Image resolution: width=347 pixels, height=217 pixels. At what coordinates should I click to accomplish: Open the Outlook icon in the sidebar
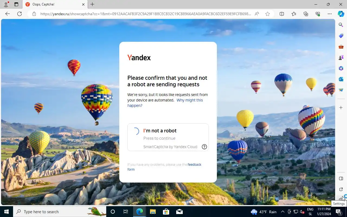(341, 79)
